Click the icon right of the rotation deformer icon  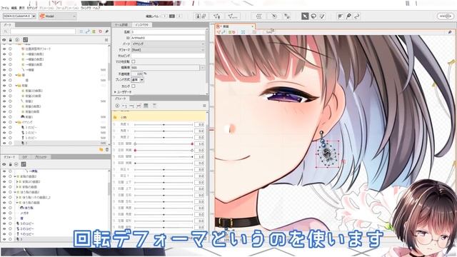click(287, 16)
